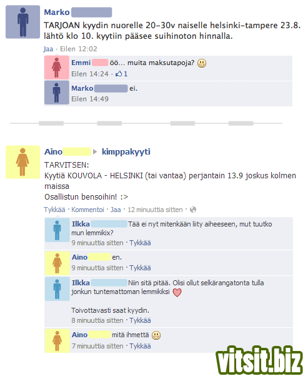Click Marko's blue avatar on the top post

click(22, 22)
